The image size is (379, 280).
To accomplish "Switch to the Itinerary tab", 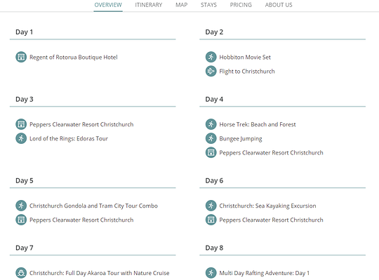I will pos(148,5).
